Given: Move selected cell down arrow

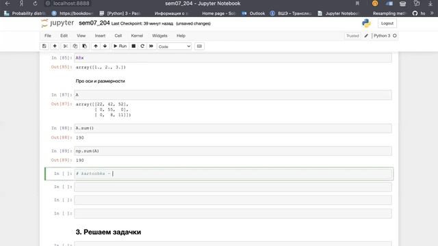Looking at the screenshot, I should tap(105, 46).
